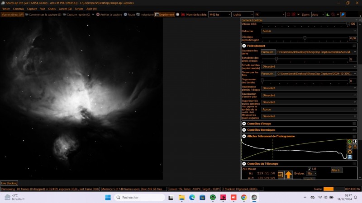This screenshot has width=362, height=203.
Task: Open the Zoom Auto dropdown
Action: pos(318,14)
